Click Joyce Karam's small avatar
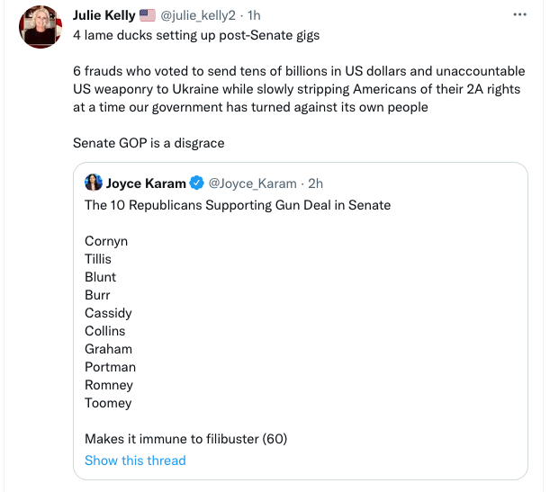The width and height of the screenshot is (550, 492). [94, 183]
